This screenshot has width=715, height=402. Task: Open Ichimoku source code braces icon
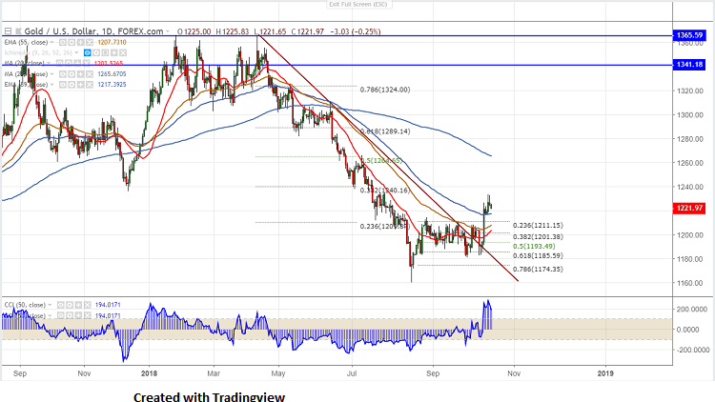(105, 53)
